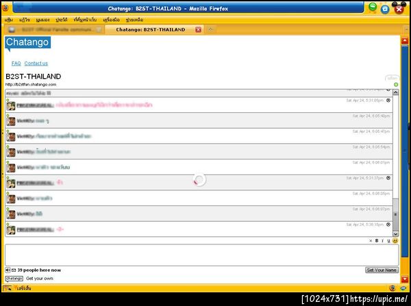The height and width of the screenshot is (306, 411).
Task: Click the round icon beside the 5:31:05pm timestamp
Action: coord(388,100)
